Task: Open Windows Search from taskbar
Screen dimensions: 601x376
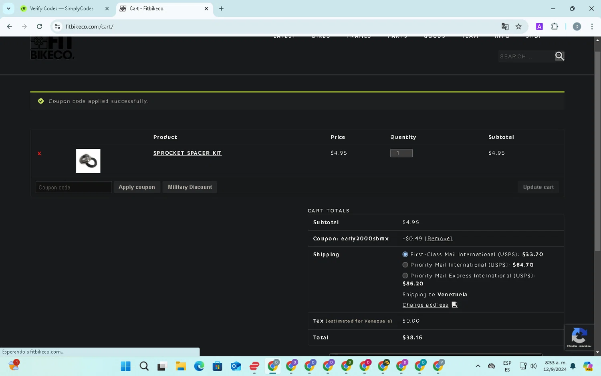Action: tap(144, 366)
